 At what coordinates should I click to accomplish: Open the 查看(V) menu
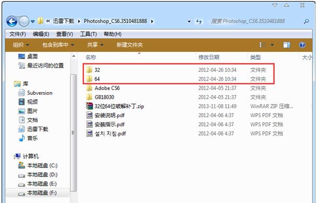coord(64,34)
